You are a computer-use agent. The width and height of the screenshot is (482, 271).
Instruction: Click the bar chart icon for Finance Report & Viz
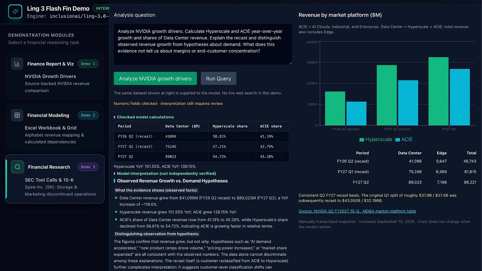[17, 64]
